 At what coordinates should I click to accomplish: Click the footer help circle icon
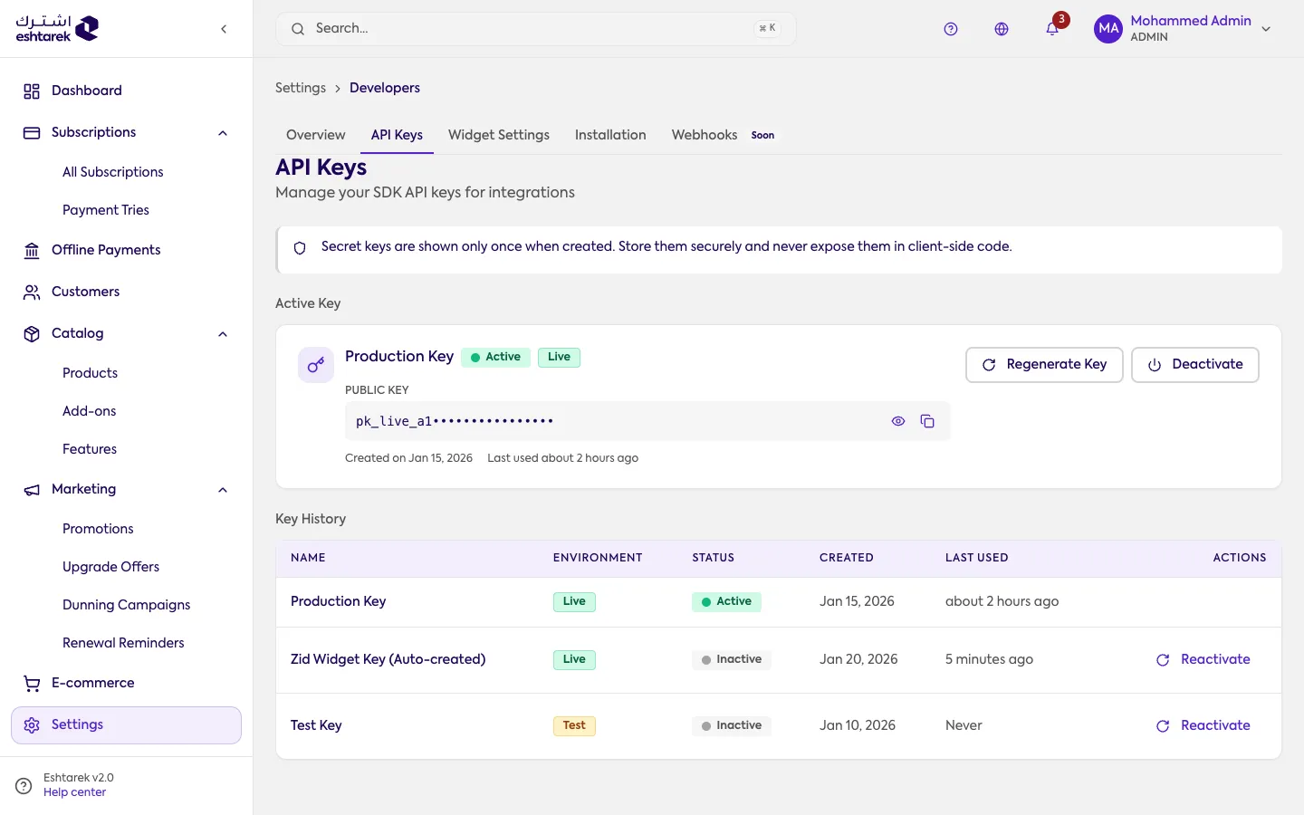pyautogui.click(x=24, y=785)
